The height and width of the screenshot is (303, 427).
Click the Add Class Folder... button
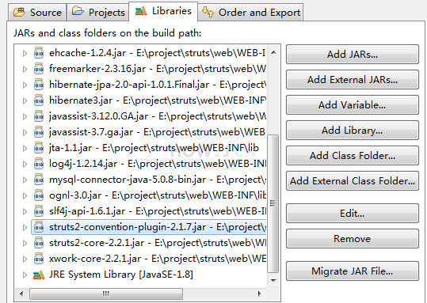coord(353,156)
